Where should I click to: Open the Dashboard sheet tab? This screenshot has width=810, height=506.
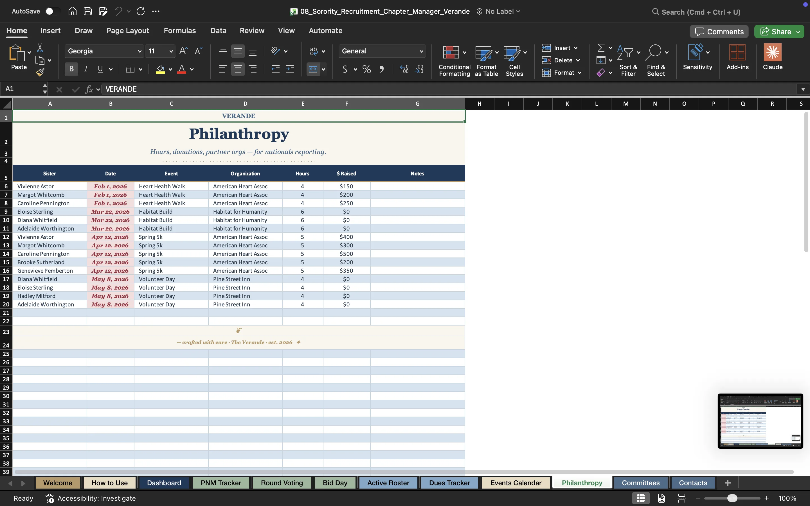pyautogui.click(x=164, y=483)
